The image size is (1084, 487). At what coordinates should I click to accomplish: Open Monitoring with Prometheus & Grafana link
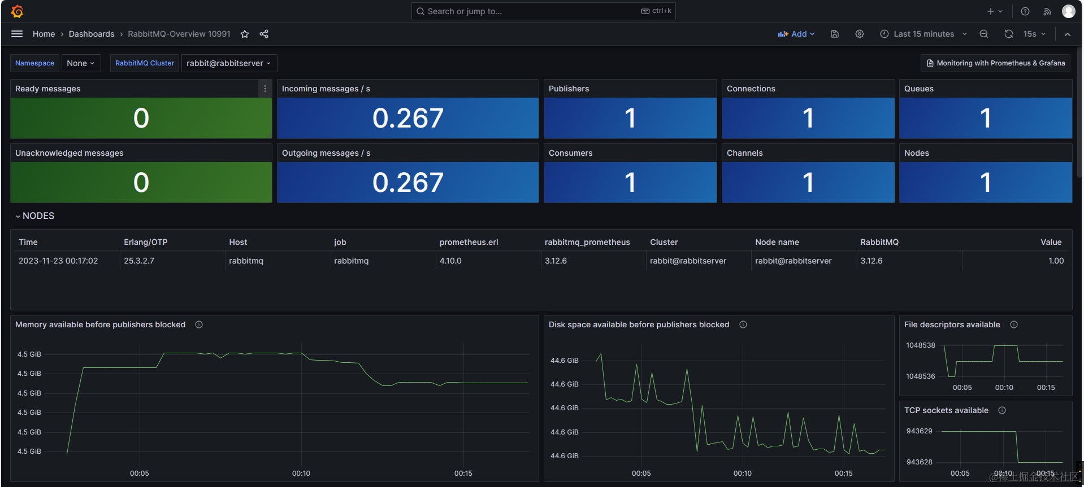[996, 63]
